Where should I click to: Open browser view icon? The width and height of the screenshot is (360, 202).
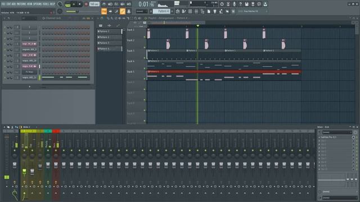202,11
